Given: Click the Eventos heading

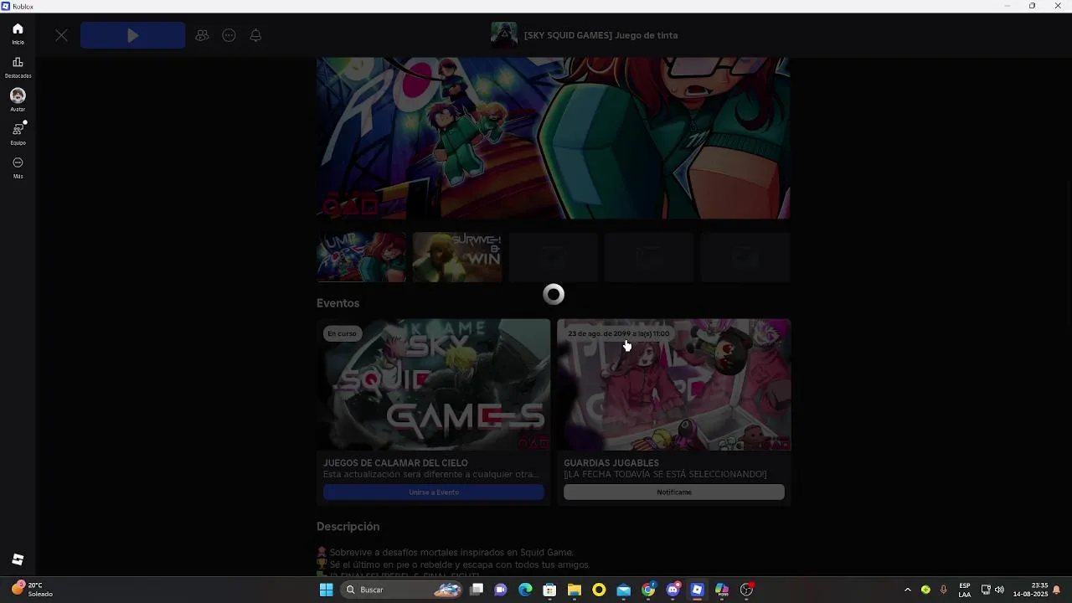Looking at the screenshot, I should (x=338, y=303).
